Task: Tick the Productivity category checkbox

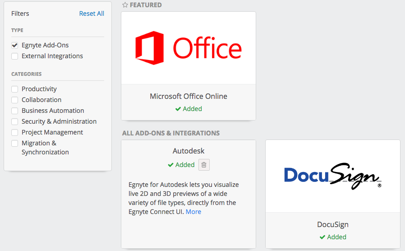Action: tap(15, 89)
